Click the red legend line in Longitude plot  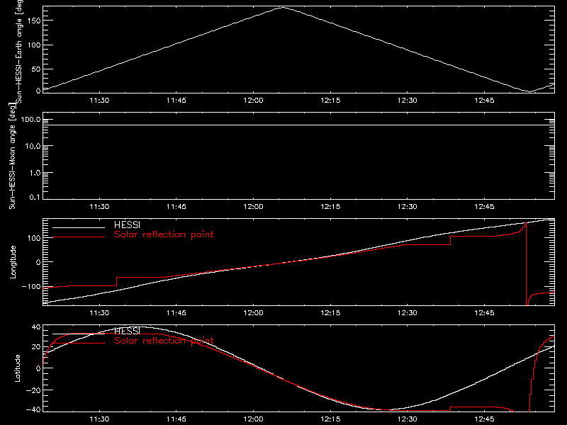(x=79, y=237)
